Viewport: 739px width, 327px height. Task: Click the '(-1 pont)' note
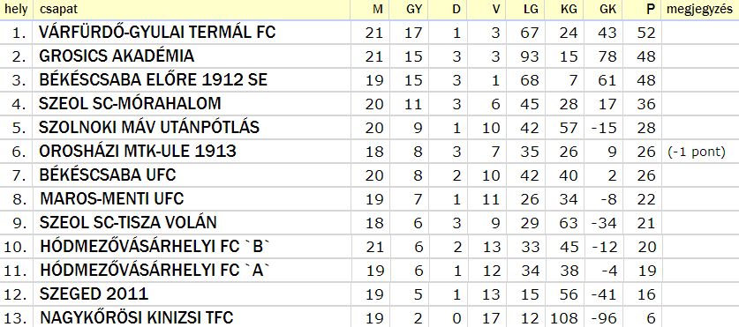696,152
